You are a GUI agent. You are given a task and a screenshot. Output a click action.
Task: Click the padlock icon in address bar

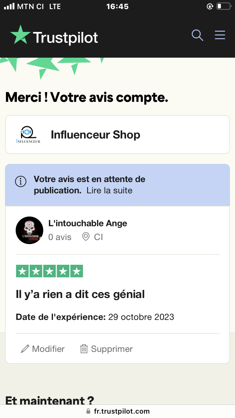coord(88,411)
